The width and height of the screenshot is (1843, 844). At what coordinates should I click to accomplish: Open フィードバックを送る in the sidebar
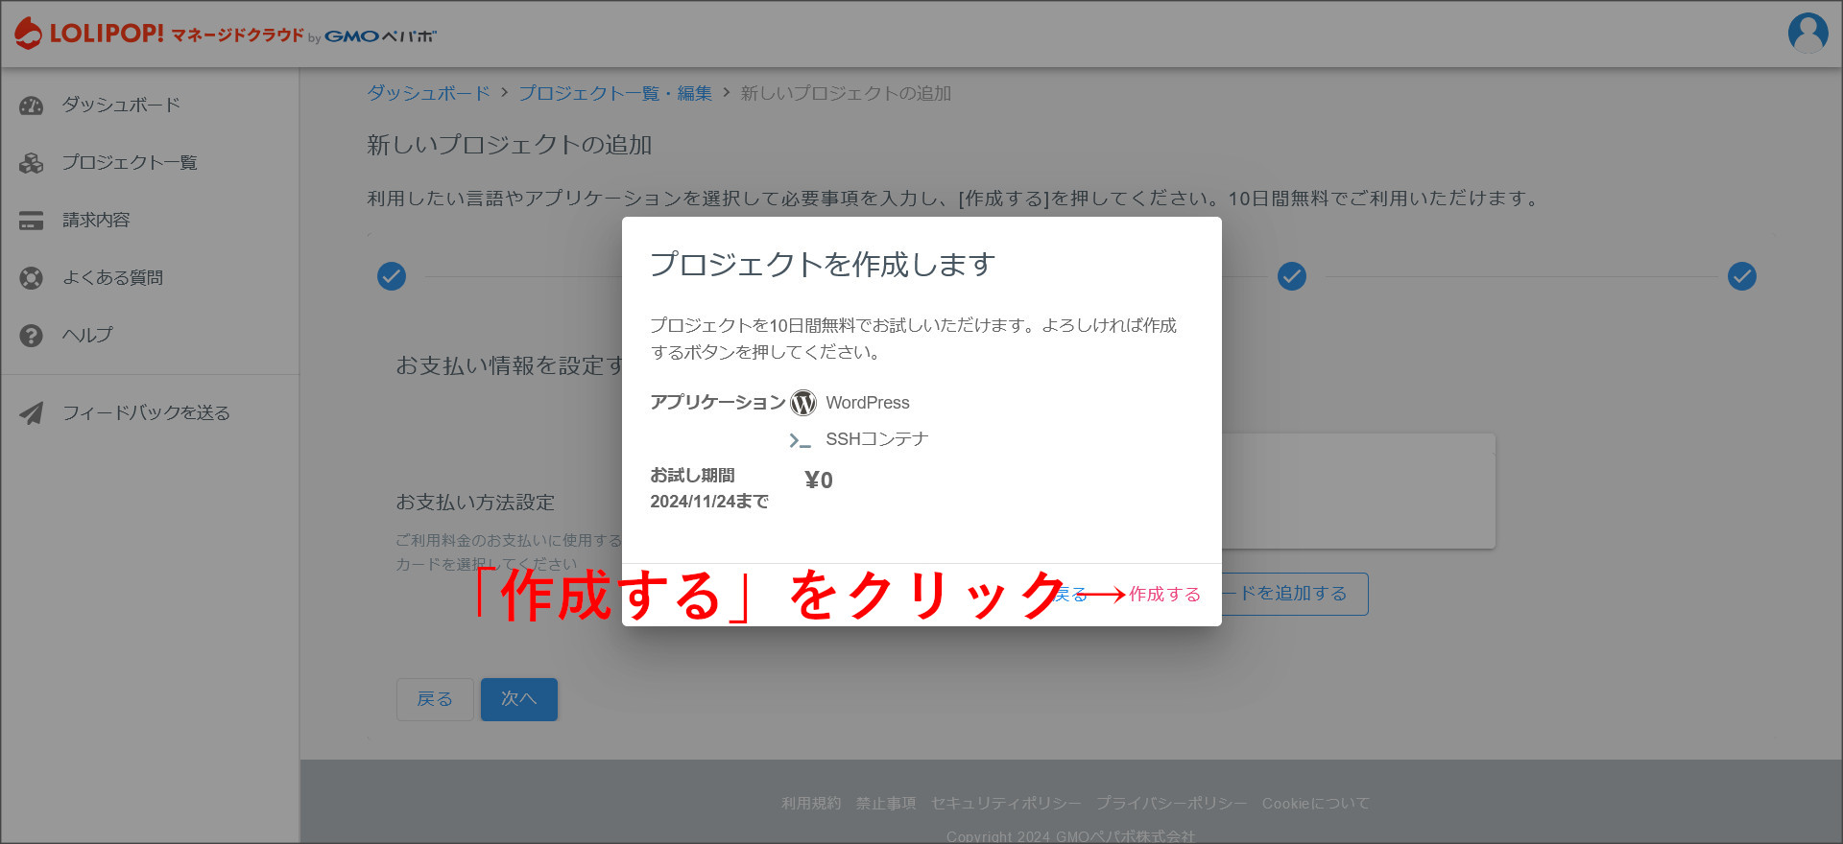point(146,412)
